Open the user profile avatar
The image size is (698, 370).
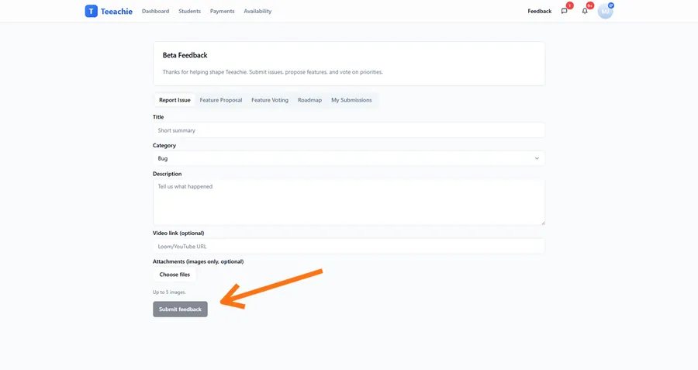605,11
